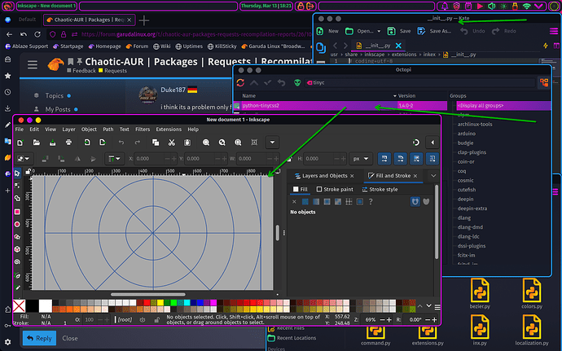Choose flat color fill icon
Viewport: 562px width, 351px height.
tap(305, 202)
